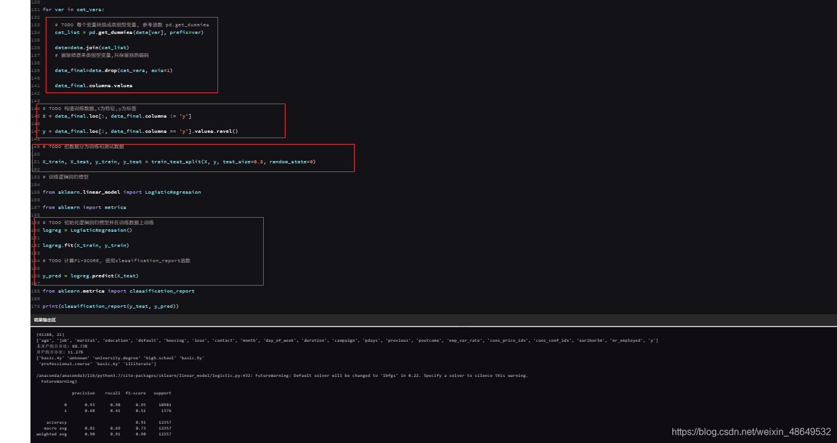Viewport: 837px width, 443px height.
Task: Click the TODO comment mentioning pd.get_dummies
Action: click(132, 25)
